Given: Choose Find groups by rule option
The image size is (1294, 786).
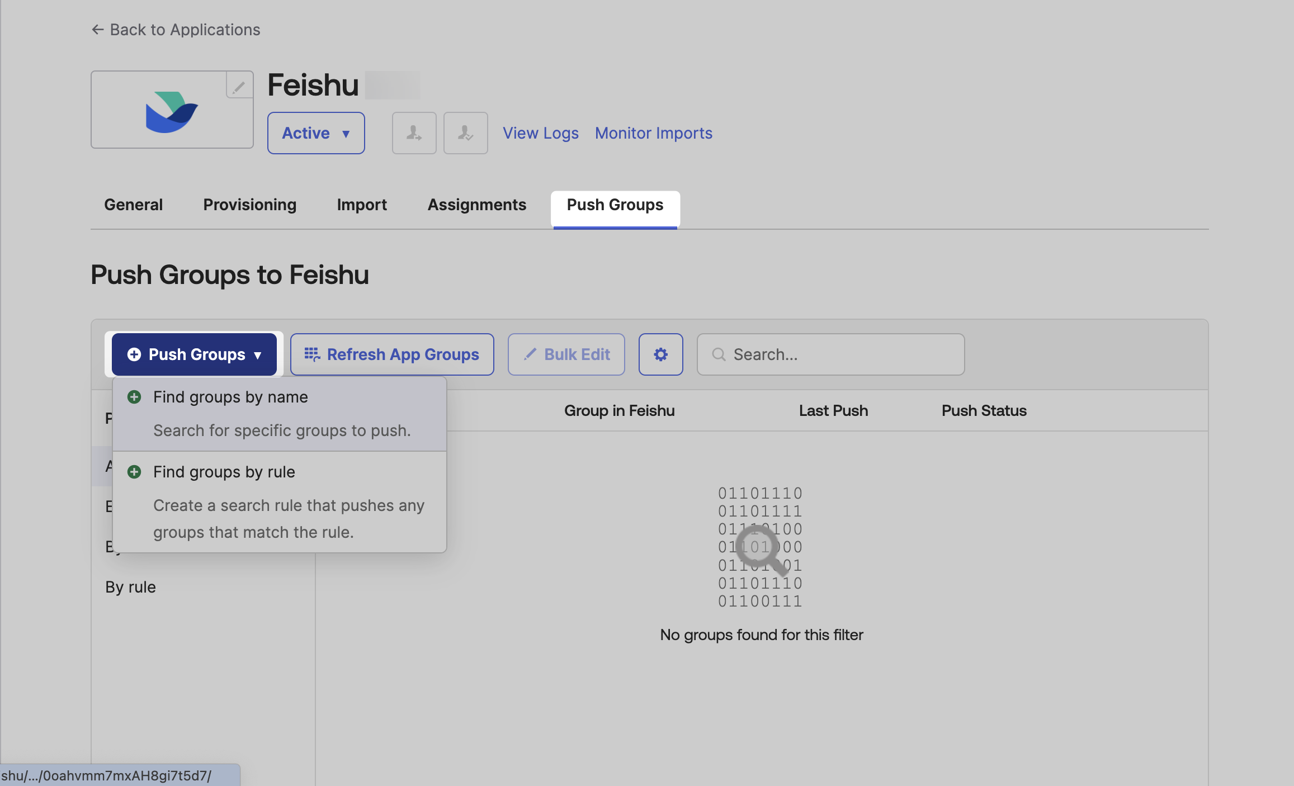Looking at the screenshot, I should pos(224,472).
